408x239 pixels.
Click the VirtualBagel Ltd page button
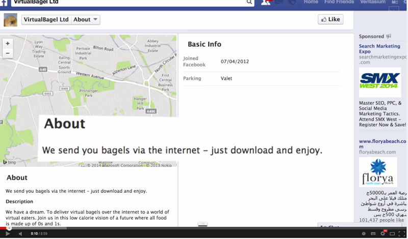[46, 20]
